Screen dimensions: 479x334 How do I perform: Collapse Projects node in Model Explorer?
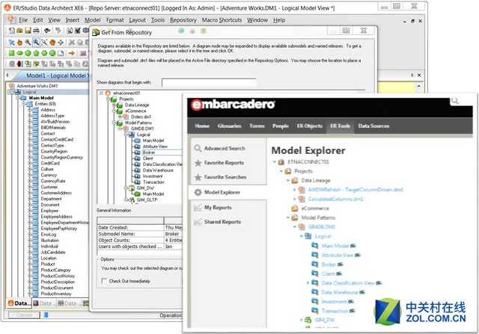(281, 171)
